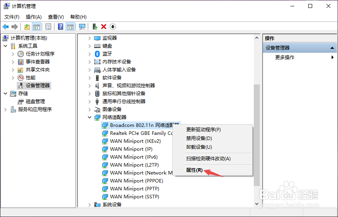Screen dimensions: 338x217
Task: Collapse the 网络适配器 category
Action: pos(90,117)
